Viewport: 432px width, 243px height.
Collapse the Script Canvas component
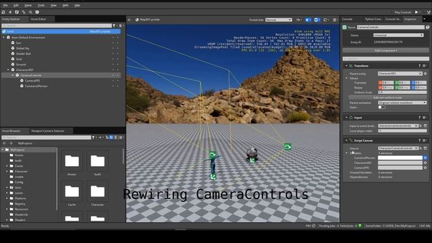click(x=346, y=140)
